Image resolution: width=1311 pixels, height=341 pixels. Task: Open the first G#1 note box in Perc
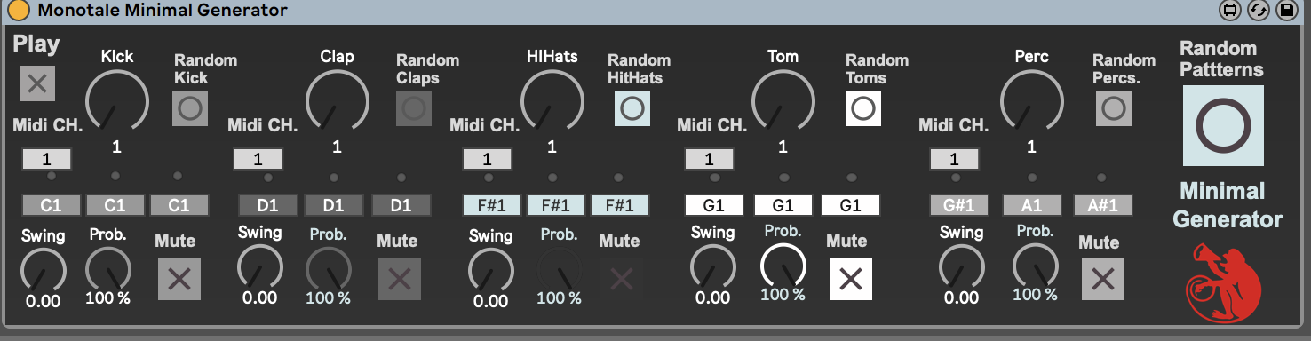point(959,205)
